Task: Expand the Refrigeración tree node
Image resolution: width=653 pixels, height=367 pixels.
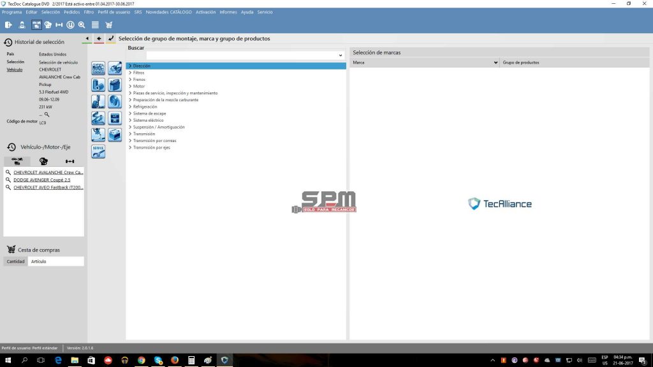Action: (130, 106)
